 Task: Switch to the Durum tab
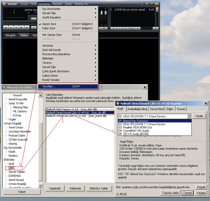pos(181,109)
